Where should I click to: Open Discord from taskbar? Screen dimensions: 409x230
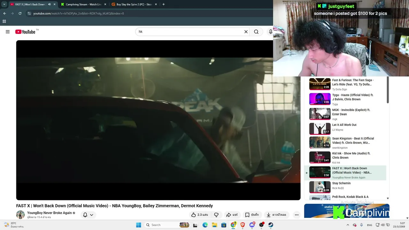(x=252, y=225)
